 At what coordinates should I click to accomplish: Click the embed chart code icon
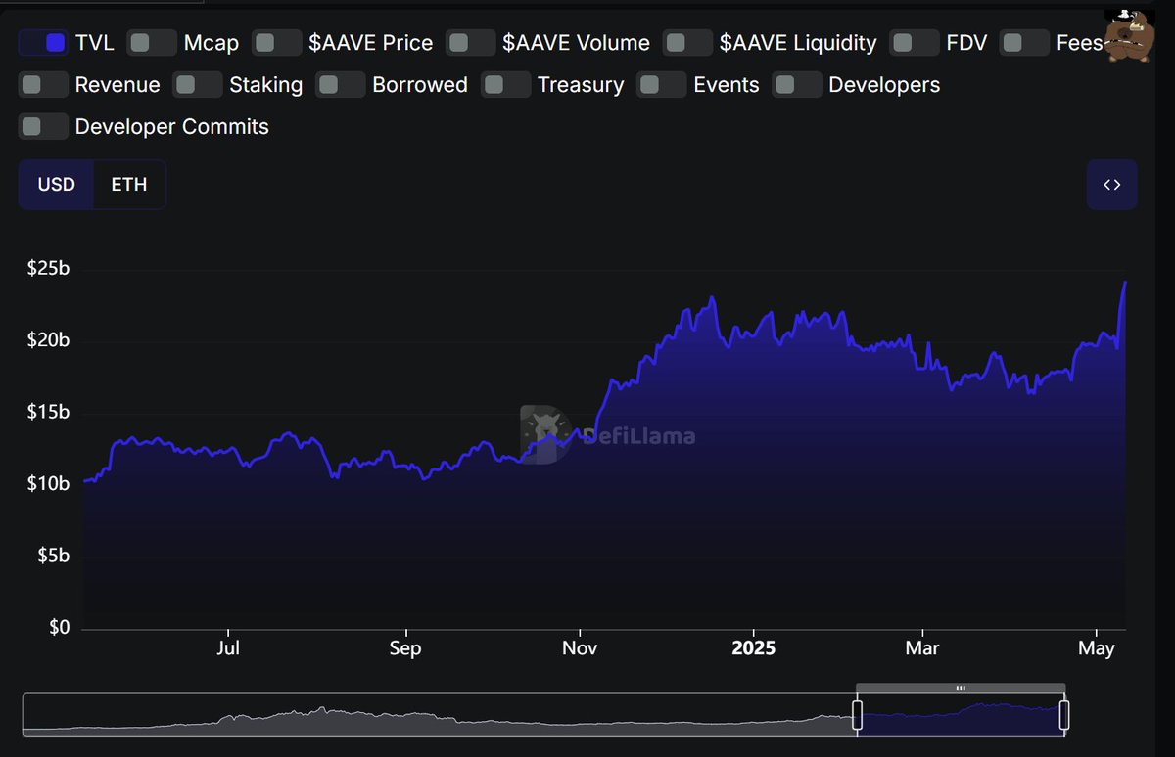click(x=1111, y=184)
